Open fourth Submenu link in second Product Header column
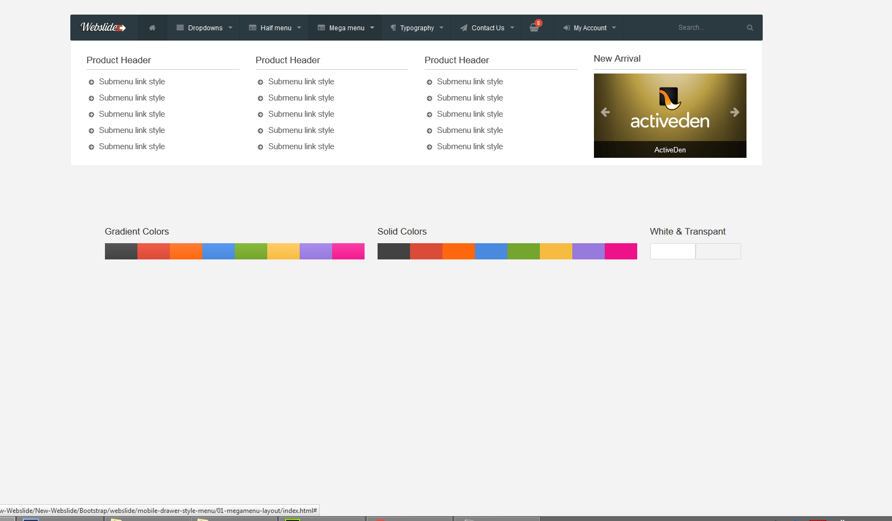The height and width of the screenshot is (521, 892). pyautogui.click(x=301, y=130)
